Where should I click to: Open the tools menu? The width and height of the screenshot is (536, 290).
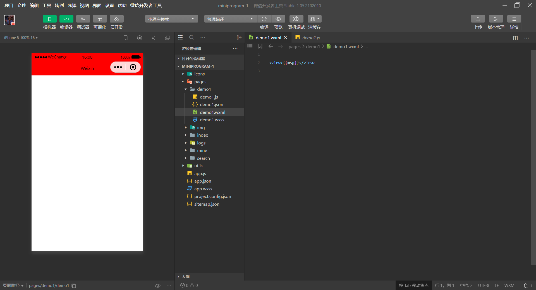tap(47, 6)
